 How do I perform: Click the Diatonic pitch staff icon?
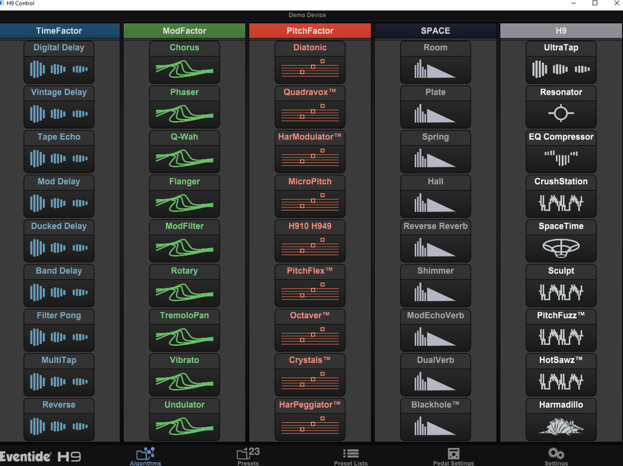pos(310,69)
